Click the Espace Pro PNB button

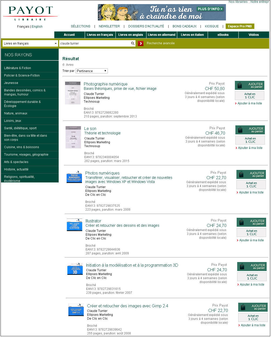240,26
